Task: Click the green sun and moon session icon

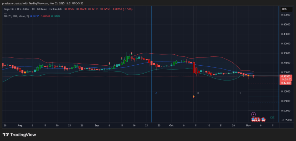Action: (x=272, y=118)
